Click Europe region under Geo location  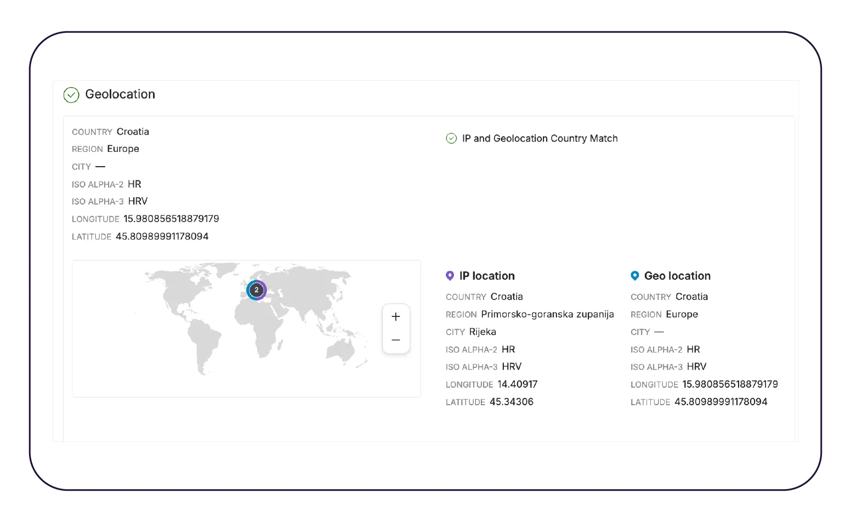click(682, 314)
